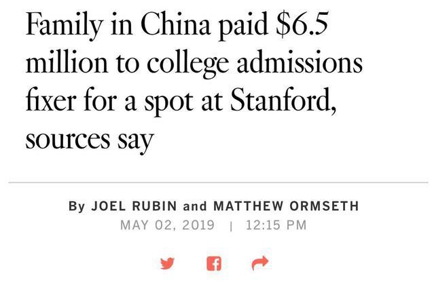Screen dimensions: 432x291
Task: Open author Matthew Ormseth's page
Action: 286,206
